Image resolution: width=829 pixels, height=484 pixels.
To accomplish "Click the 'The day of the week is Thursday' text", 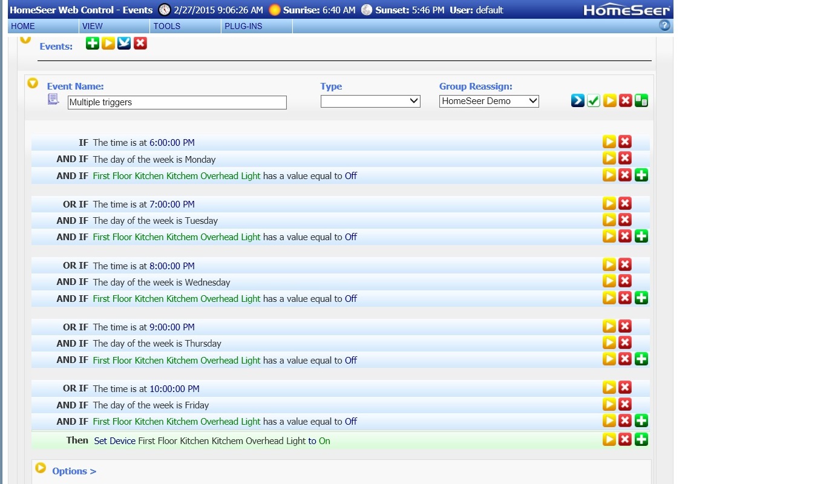I will click(157, 344).
